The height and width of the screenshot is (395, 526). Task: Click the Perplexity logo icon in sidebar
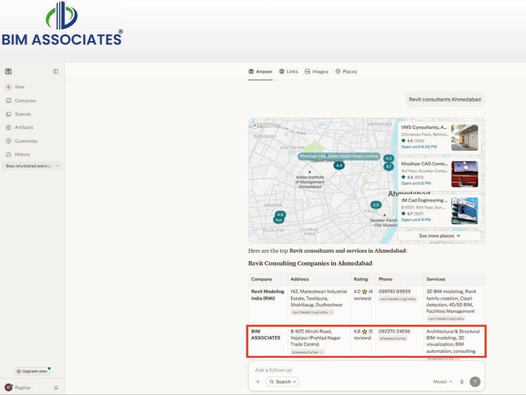coord(8,71)
